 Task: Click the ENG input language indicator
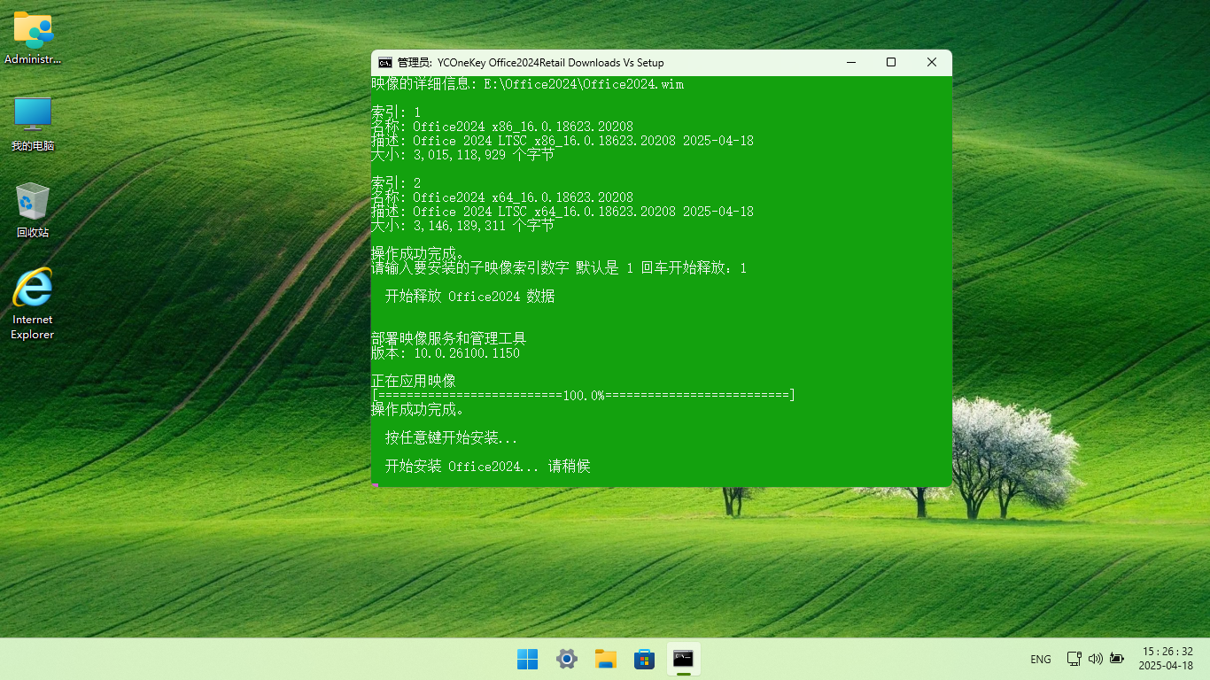[1041, 659]
